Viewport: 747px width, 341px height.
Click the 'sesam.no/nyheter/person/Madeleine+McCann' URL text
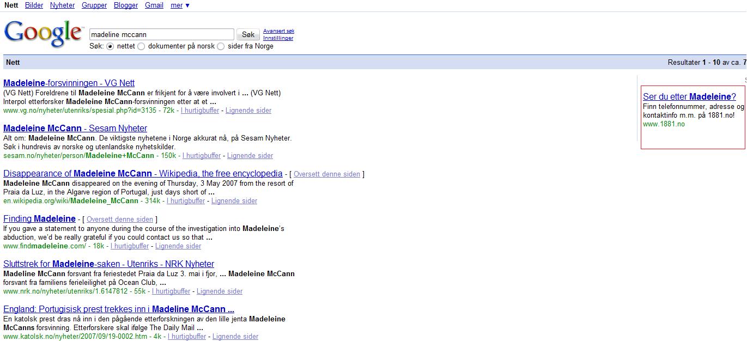[x=78, y=156]
